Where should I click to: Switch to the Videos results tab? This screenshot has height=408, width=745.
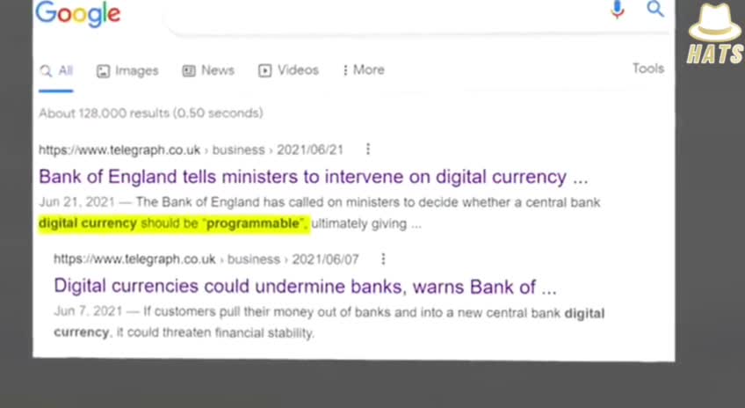288,70
